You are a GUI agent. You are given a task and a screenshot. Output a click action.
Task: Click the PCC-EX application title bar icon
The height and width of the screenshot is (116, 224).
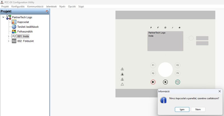coord(2,2)
